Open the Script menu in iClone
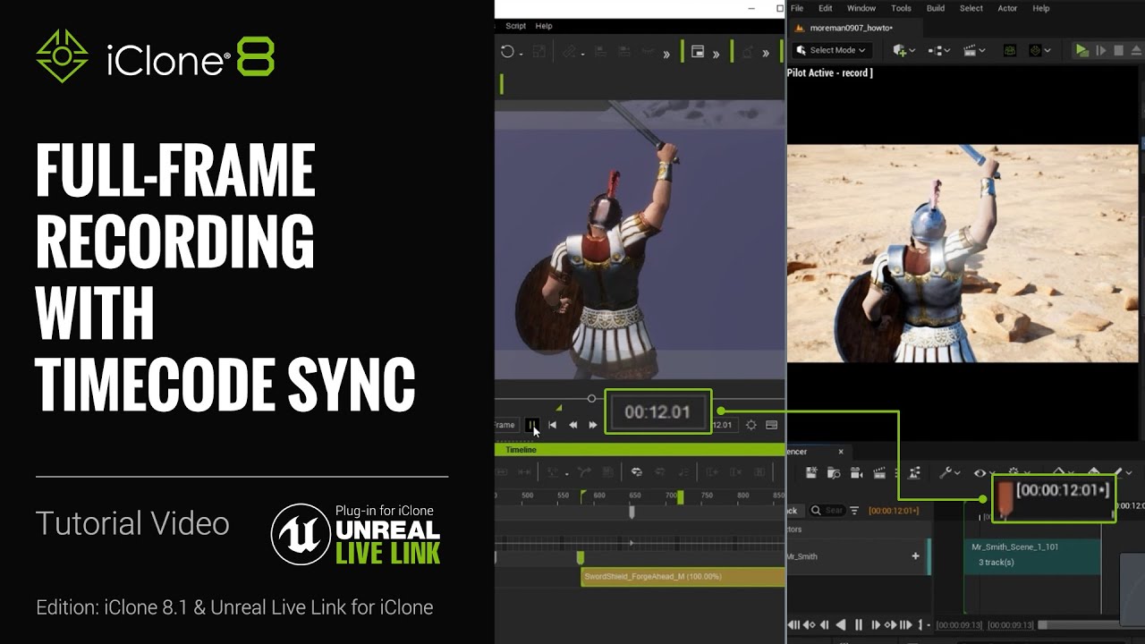 [515, 26]
